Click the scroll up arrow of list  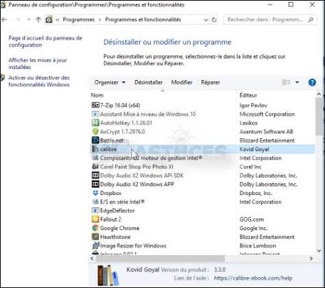pyautogui.click(x=319, y=94)
